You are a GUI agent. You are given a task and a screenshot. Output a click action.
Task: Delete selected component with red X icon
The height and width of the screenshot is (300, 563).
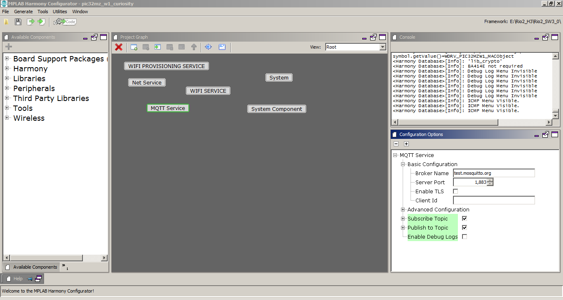pyautogui.click(x=119, y=47)
